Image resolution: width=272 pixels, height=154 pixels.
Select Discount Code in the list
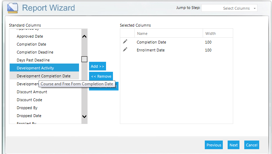[29, 100]
